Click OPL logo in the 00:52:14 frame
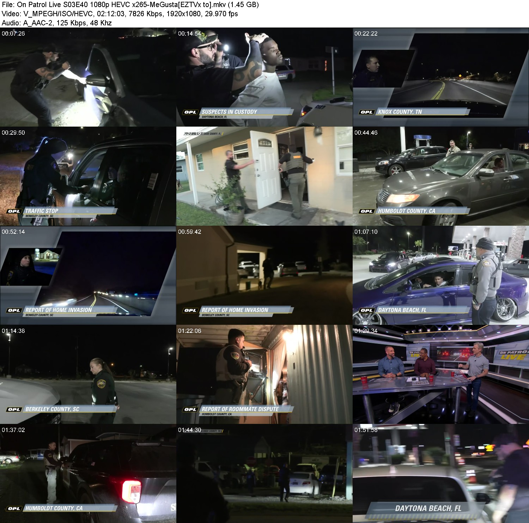 [x=14, y=310]
